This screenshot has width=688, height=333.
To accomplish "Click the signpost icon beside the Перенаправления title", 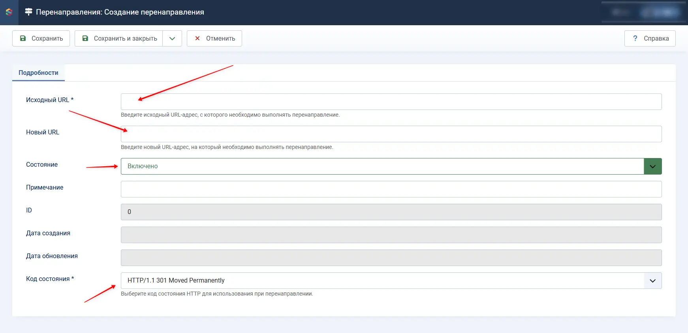I will [x=28, y=12].
